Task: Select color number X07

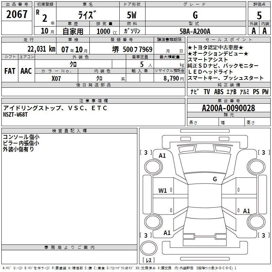Action: 56,79
